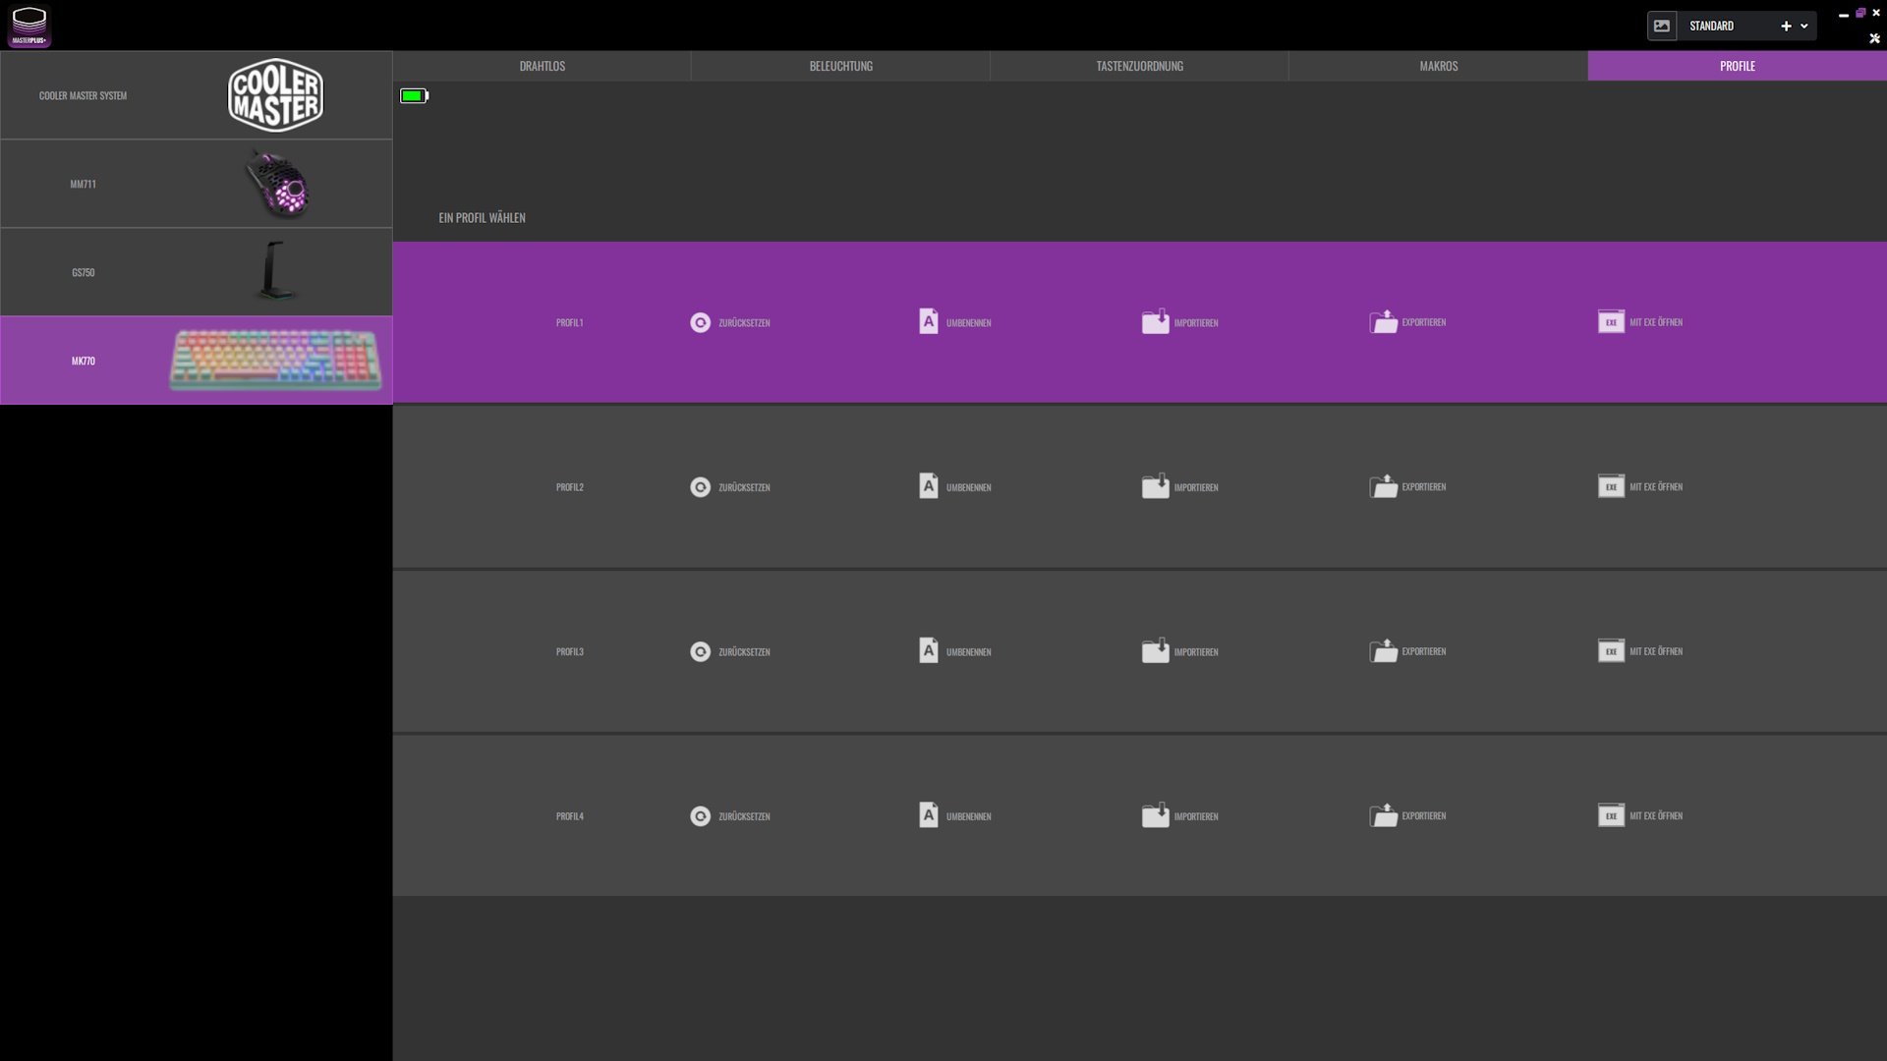The image size is (1887, 1061).
Task: Click the Exportieren text in Profil4 row
Action: point(1423,815)
